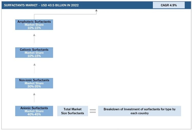Select the Total Market Size Surfactants box

click(72, 111)
